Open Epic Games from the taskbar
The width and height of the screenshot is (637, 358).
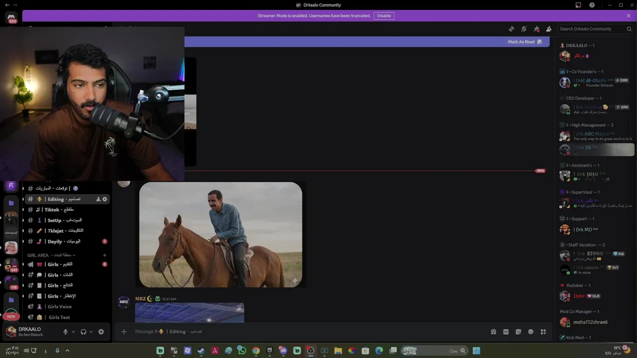tap(270, 351)
